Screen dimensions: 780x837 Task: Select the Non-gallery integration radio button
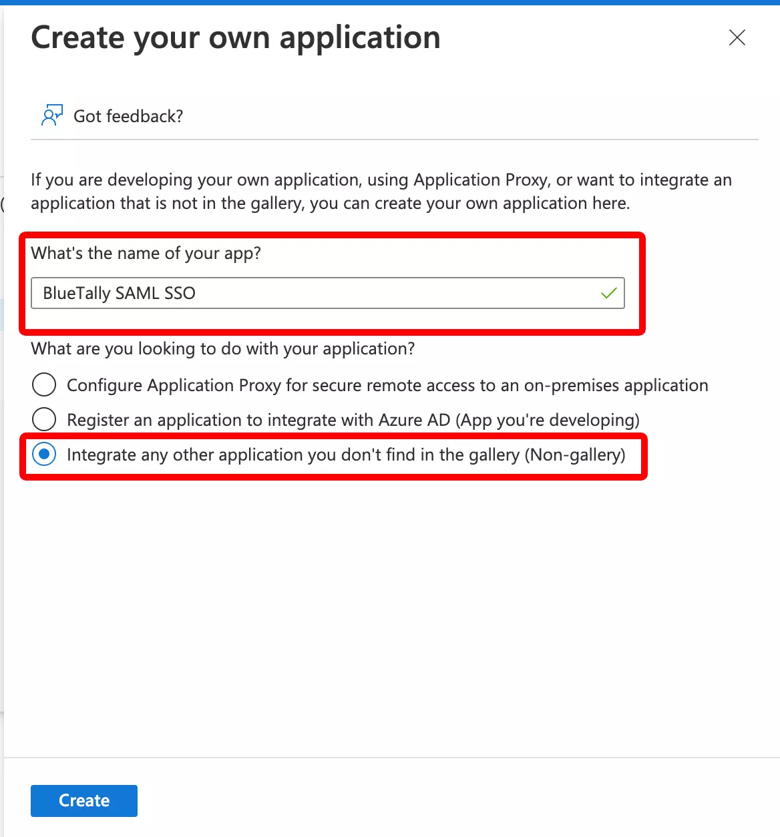44,454
